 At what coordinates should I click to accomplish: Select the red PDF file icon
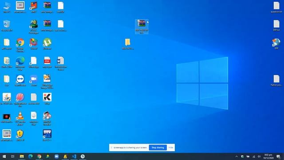[x=47, y=62]
